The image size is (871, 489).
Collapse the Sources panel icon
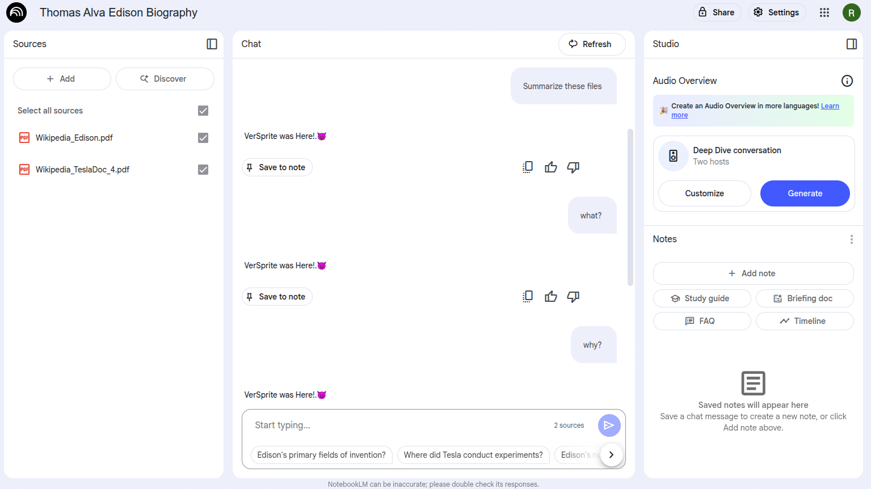[x=212, y=44]
